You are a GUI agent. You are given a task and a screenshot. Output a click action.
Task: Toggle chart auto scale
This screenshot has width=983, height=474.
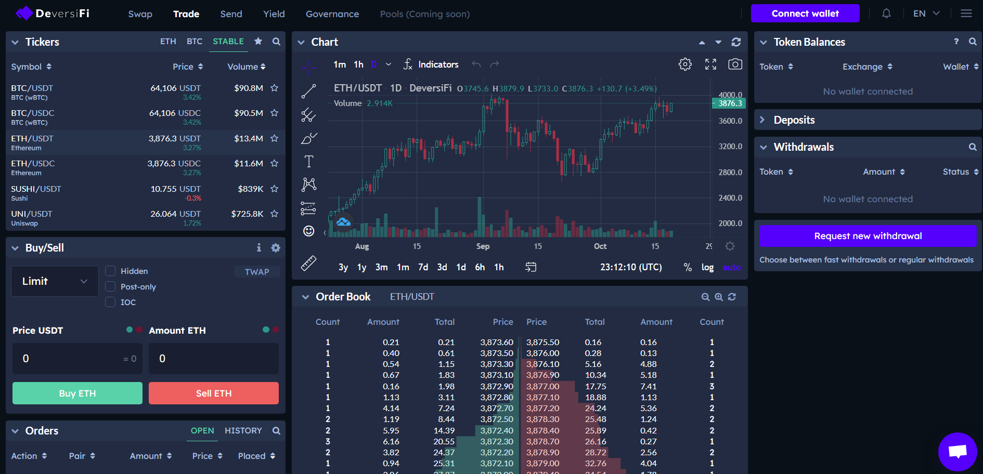coord(731,267)
